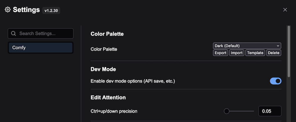Disable the dev mode options toggle
Viewport: 296px width, 122px height.
[x=276, y=81]
